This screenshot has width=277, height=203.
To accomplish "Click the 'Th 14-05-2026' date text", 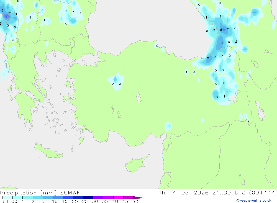I will 184,192.
